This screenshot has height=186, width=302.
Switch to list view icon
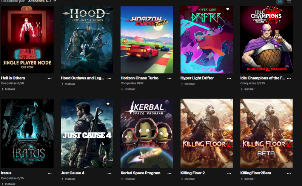tap(289, 2)
